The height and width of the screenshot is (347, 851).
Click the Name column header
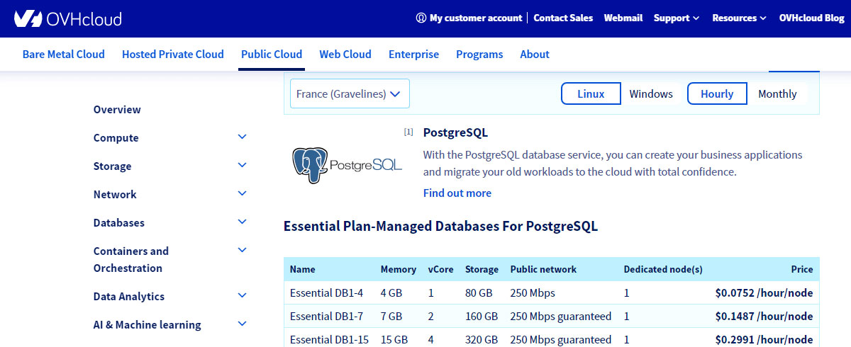[x=303, y=269]
